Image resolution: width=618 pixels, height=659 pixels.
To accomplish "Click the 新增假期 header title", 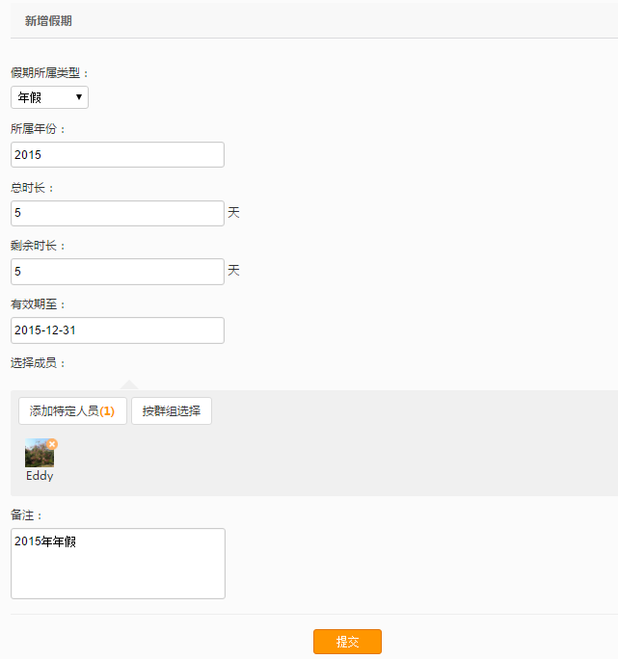I will pyautogui.click(x=48, y=21).
